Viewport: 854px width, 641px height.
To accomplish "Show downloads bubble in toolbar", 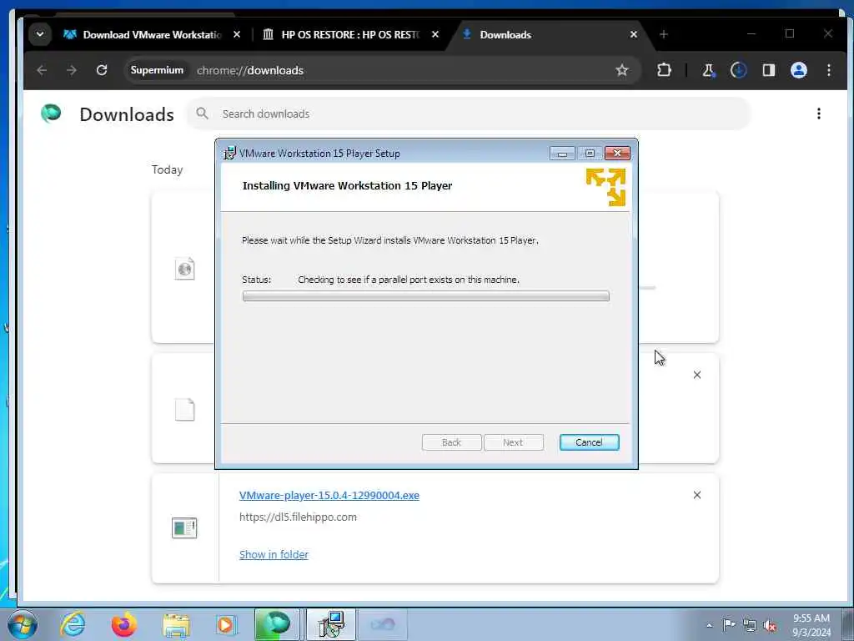I will point(739,70).
